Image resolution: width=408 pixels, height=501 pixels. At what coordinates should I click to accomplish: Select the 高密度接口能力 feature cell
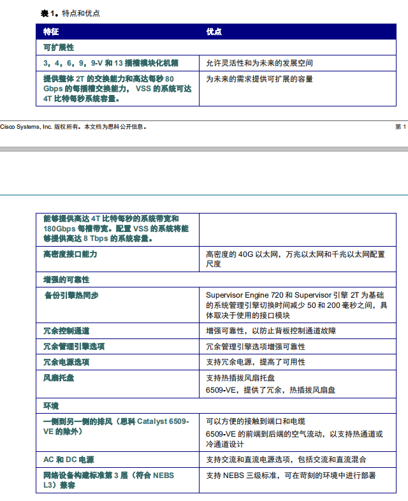70,254
